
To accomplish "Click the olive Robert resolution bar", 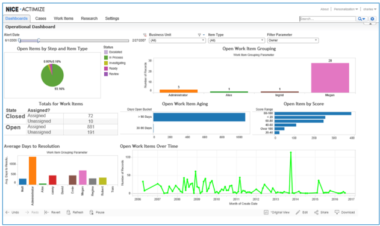I will [103, 182].
